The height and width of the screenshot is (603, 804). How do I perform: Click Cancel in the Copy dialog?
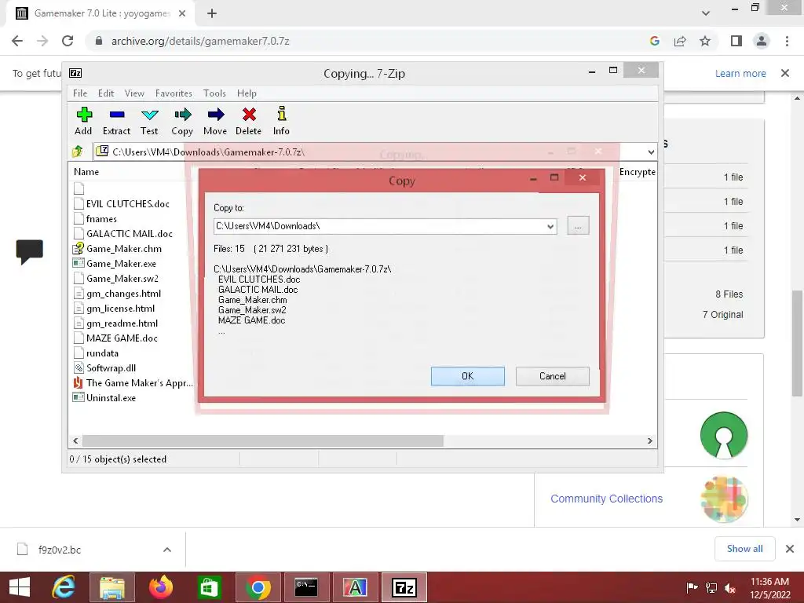552,376
